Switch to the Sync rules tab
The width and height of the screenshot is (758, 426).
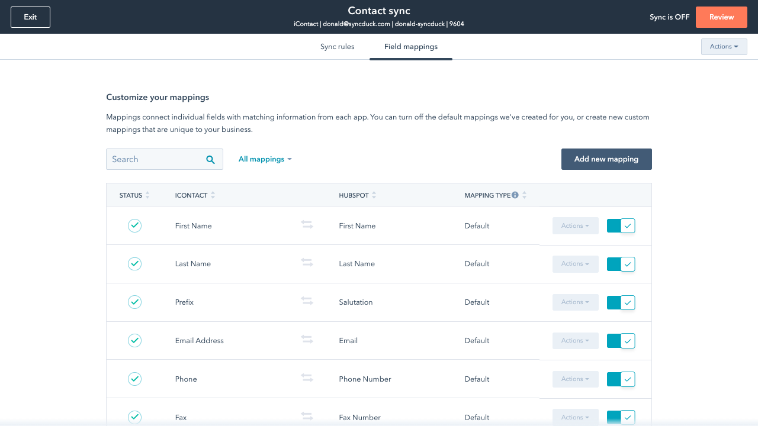[337, 47]
